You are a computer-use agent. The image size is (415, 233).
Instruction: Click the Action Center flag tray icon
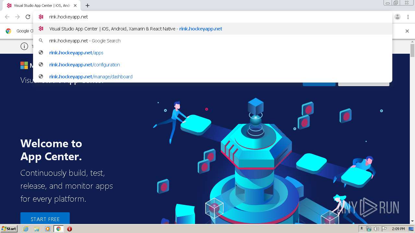384,229
